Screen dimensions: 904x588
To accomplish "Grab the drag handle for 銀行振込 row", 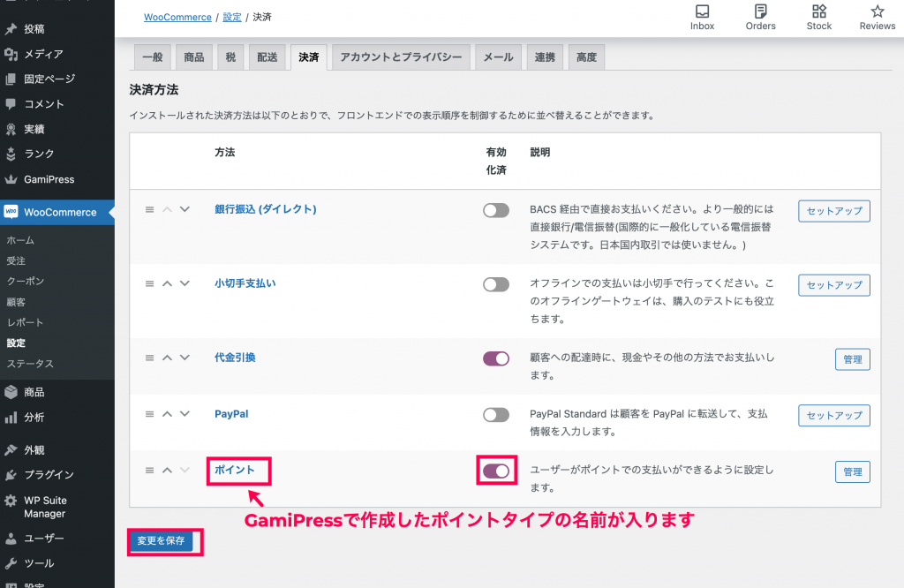I will [149, 210].
